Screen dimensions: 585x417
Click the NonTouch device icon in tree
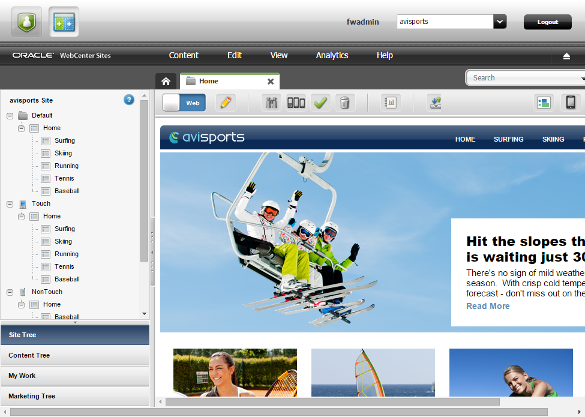(x=23, y=292)
